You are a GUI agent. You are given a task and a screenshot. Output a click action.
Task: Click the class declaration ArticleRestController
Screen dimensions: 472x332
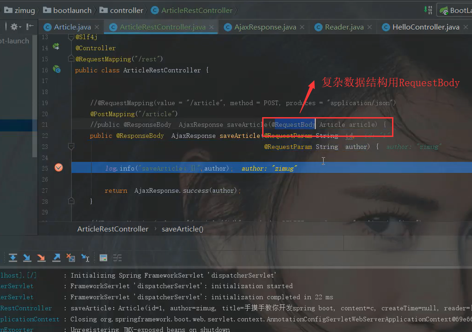pyautogui.click(x=142, y=70)
